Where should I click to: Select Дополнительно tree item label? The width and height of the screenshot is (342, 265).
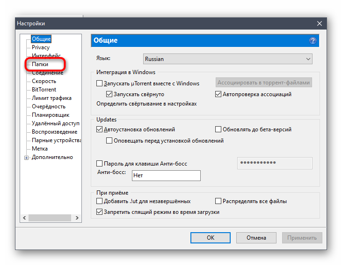coord(52,157)
